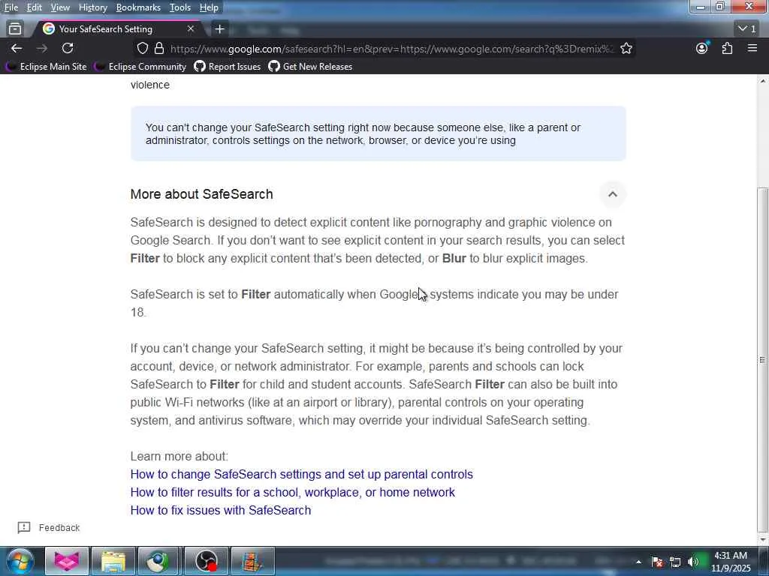
Task: Open the globe browser app in taskbar
Action: [158, 561]
